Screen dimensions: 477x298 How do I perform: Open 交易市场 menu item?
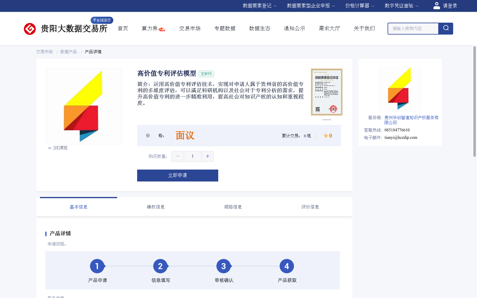click(x=190, y=28)
